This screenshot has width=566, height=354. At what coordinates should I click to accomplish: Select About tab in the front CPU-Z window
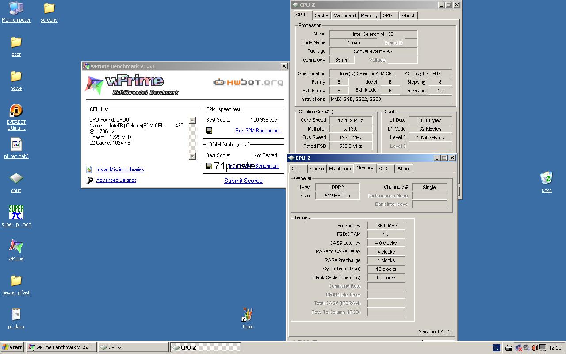(404, 169)
